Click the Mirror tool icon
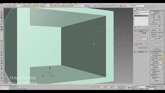Viewport: 165px width, 93px height. pos(86,6)
